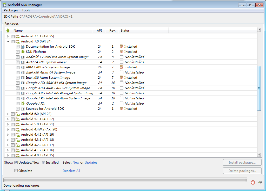Click the New link to select new packages

tap(76, 163)
